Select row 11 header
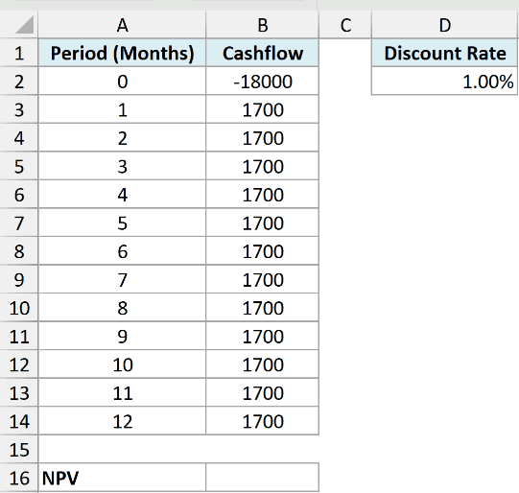Viewport: 519px width, 493px height. coord(19,337)
